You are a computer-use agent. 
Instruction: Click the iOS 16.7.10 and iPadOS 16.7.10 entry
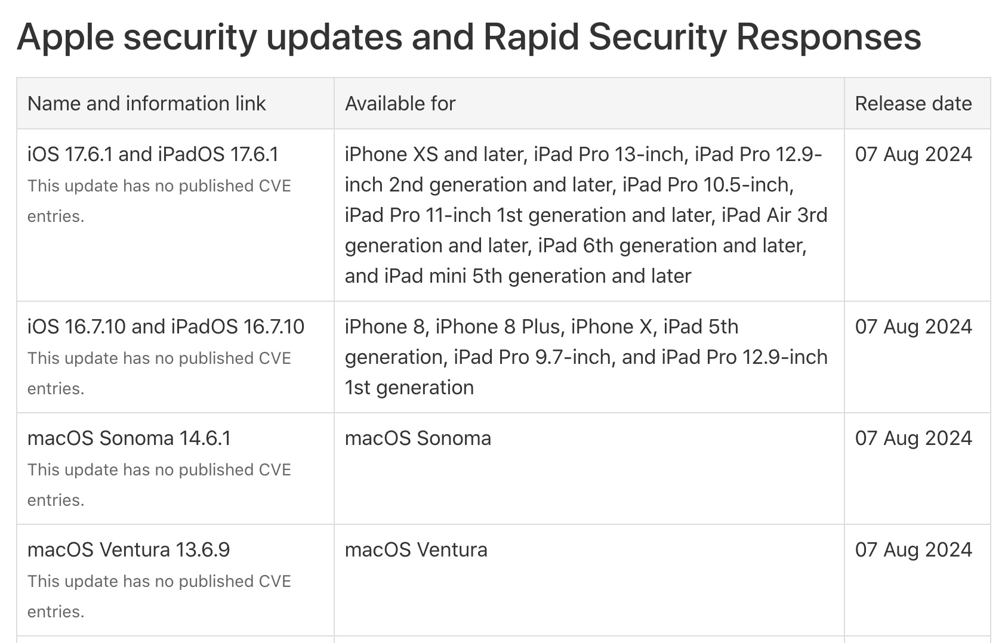[x=166, y=327]
